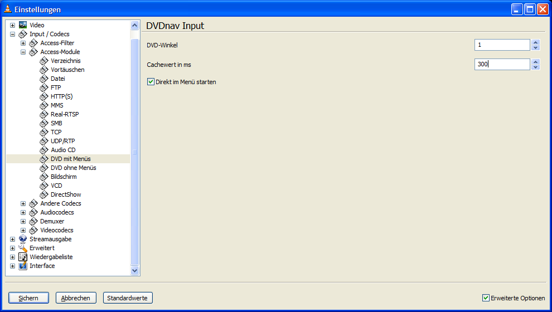Click the DVD mit Menüs icon
The height and width of the screenshot is (312, 552).
pyautogui.click(x=44, y=159)
